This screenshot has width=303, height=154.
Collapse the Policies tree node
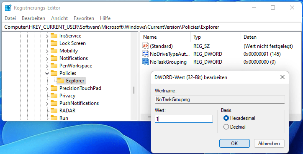click(x=47, y=73)
